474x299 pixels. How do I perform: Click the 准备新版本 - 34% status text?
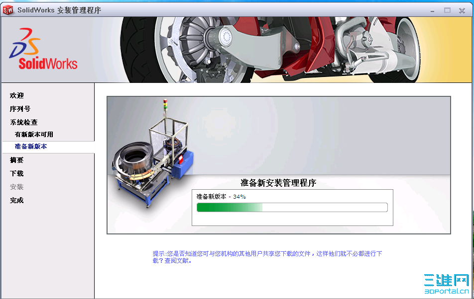(x=221, y=197)
